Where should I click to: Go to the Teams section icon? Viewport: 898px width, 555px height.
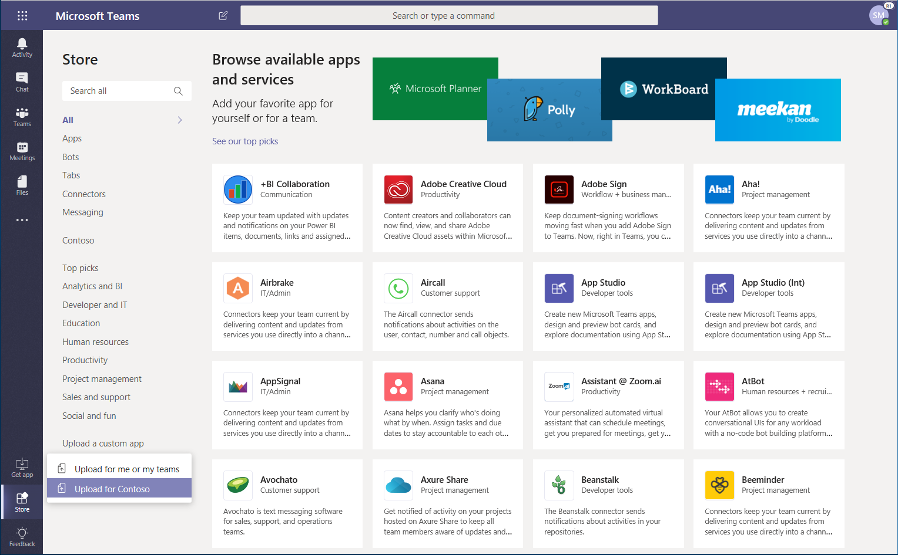pos(22,116)
